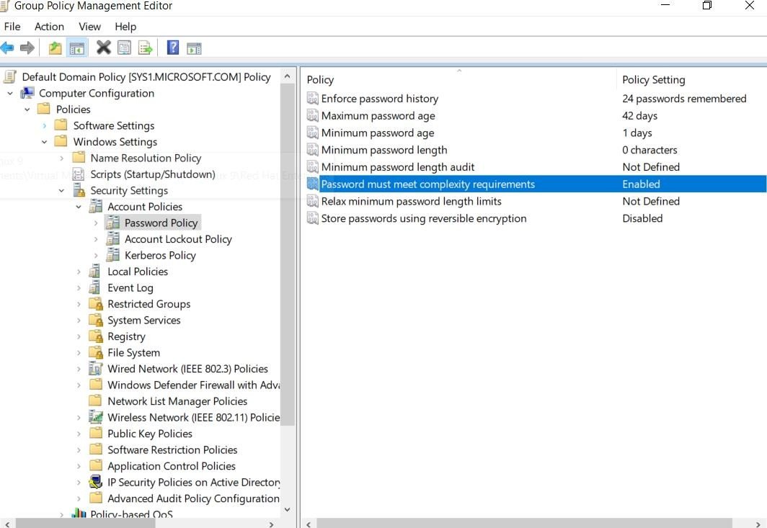Click the Scripts (Startup/Shutdown) icon
767x528 pixels.
pyautogui.click(x=79, y=174)
